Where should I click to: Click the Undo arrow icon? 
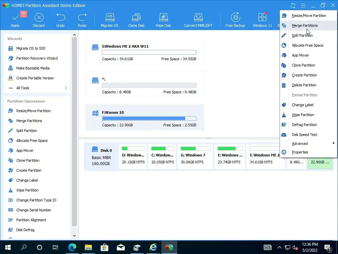point(61,18)
